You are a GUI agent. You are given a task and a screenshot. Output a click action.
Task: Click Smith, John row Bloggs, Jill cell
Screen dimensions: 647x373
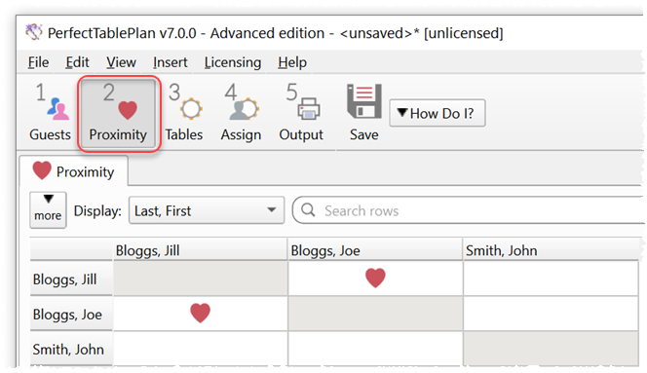tap(201, 349)
